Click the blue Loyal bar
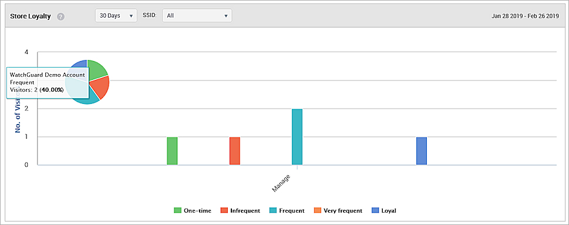Image resolution: width=569 pixels, height=225 pixels. click(x=422, y=151)
